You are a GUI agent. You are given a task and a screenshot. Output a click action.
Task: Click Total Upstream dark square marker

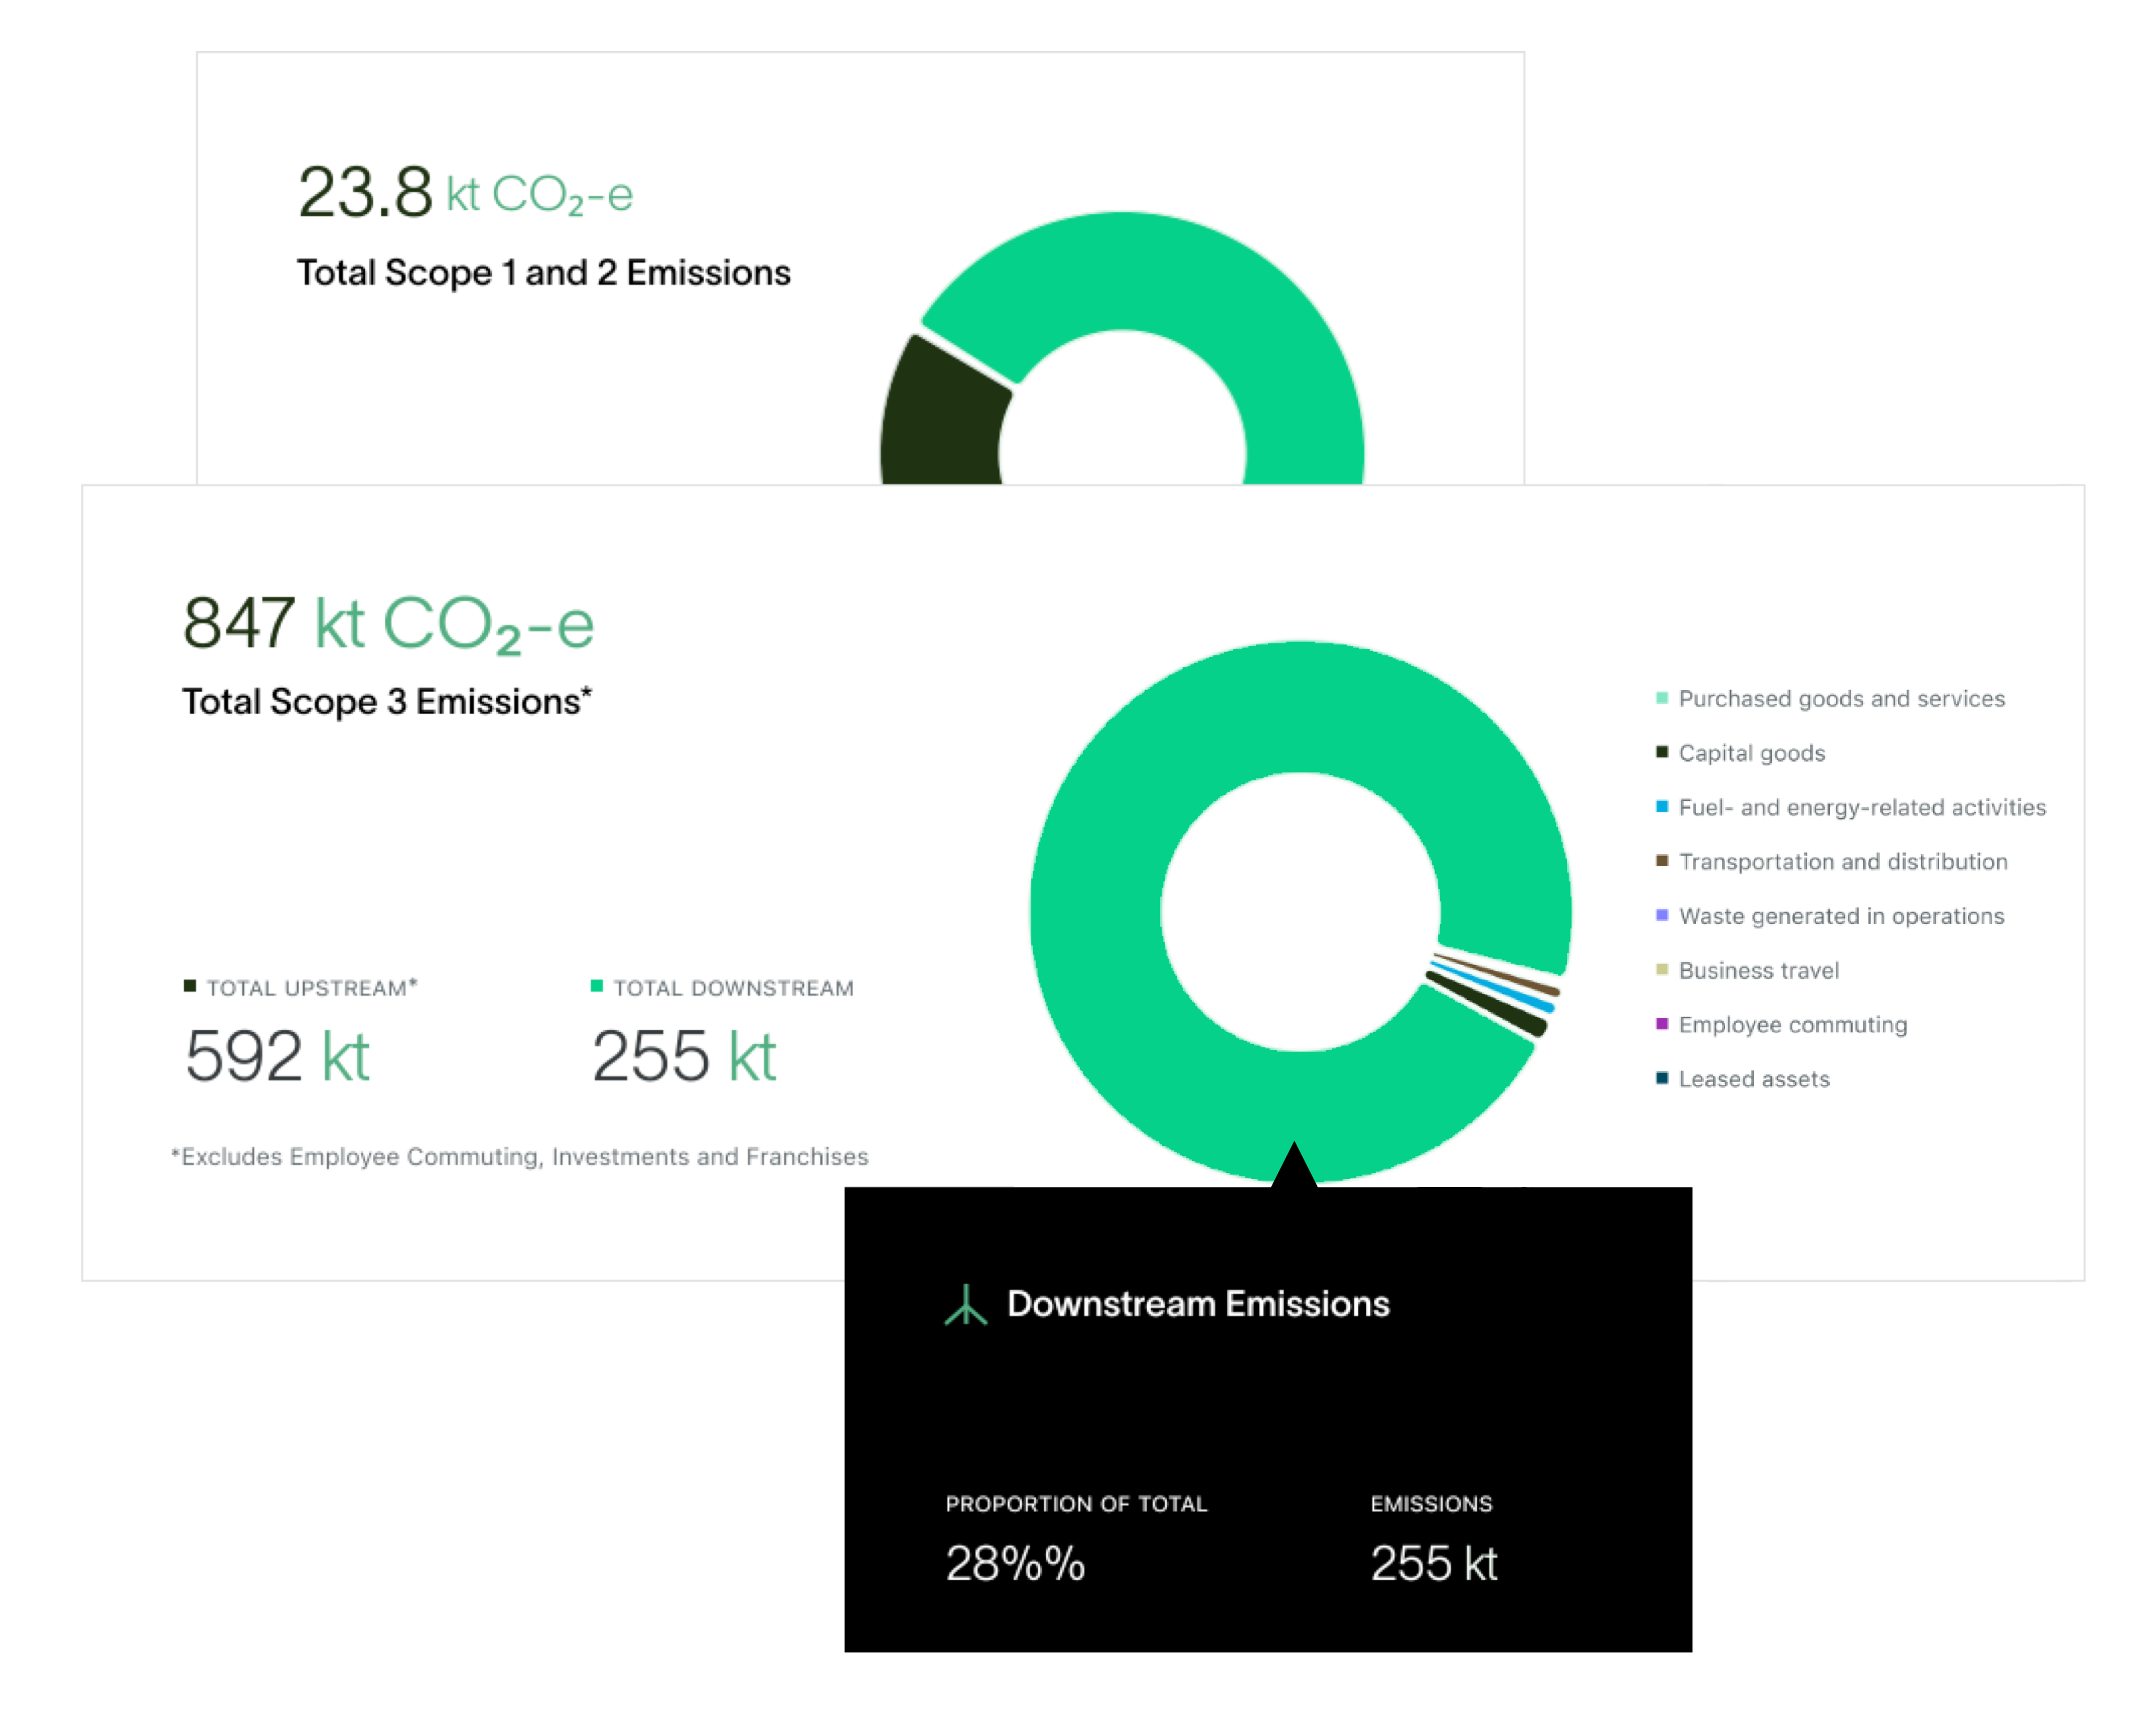190,986
